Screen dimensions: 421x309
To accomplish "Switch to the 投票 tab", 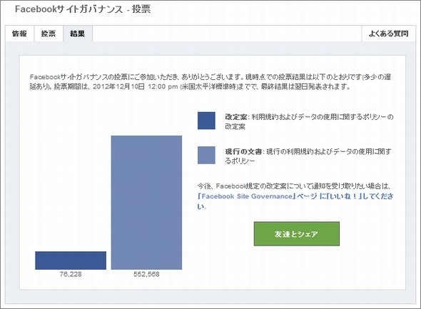I will (49, 34).
